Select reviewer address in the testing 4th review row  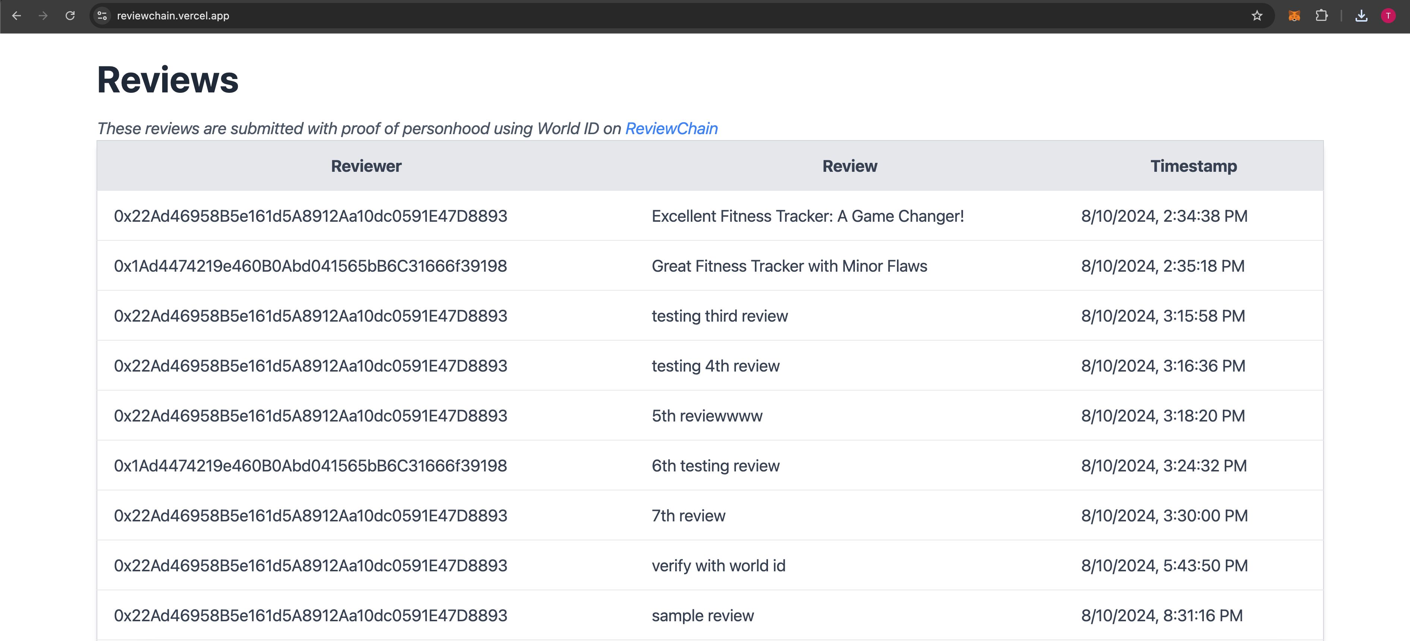310,366
